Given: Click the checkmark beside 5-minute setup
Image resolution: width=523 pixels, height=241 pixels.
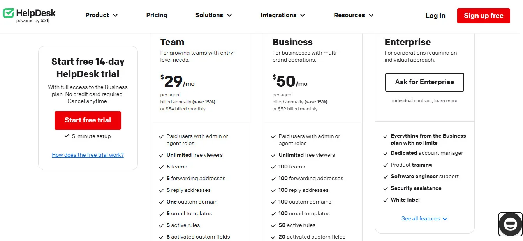Looking at the screenshot, I should (67, 136).
